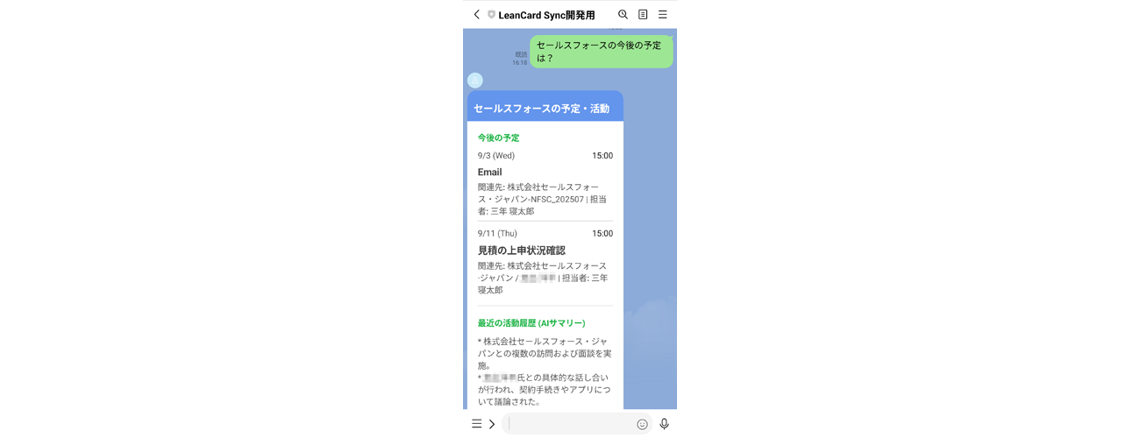Image resolution: width=1140 pixels, height=438 pixels.
Task: Click the shield icon beside LeanCard Sync
Action: (491, 15)
